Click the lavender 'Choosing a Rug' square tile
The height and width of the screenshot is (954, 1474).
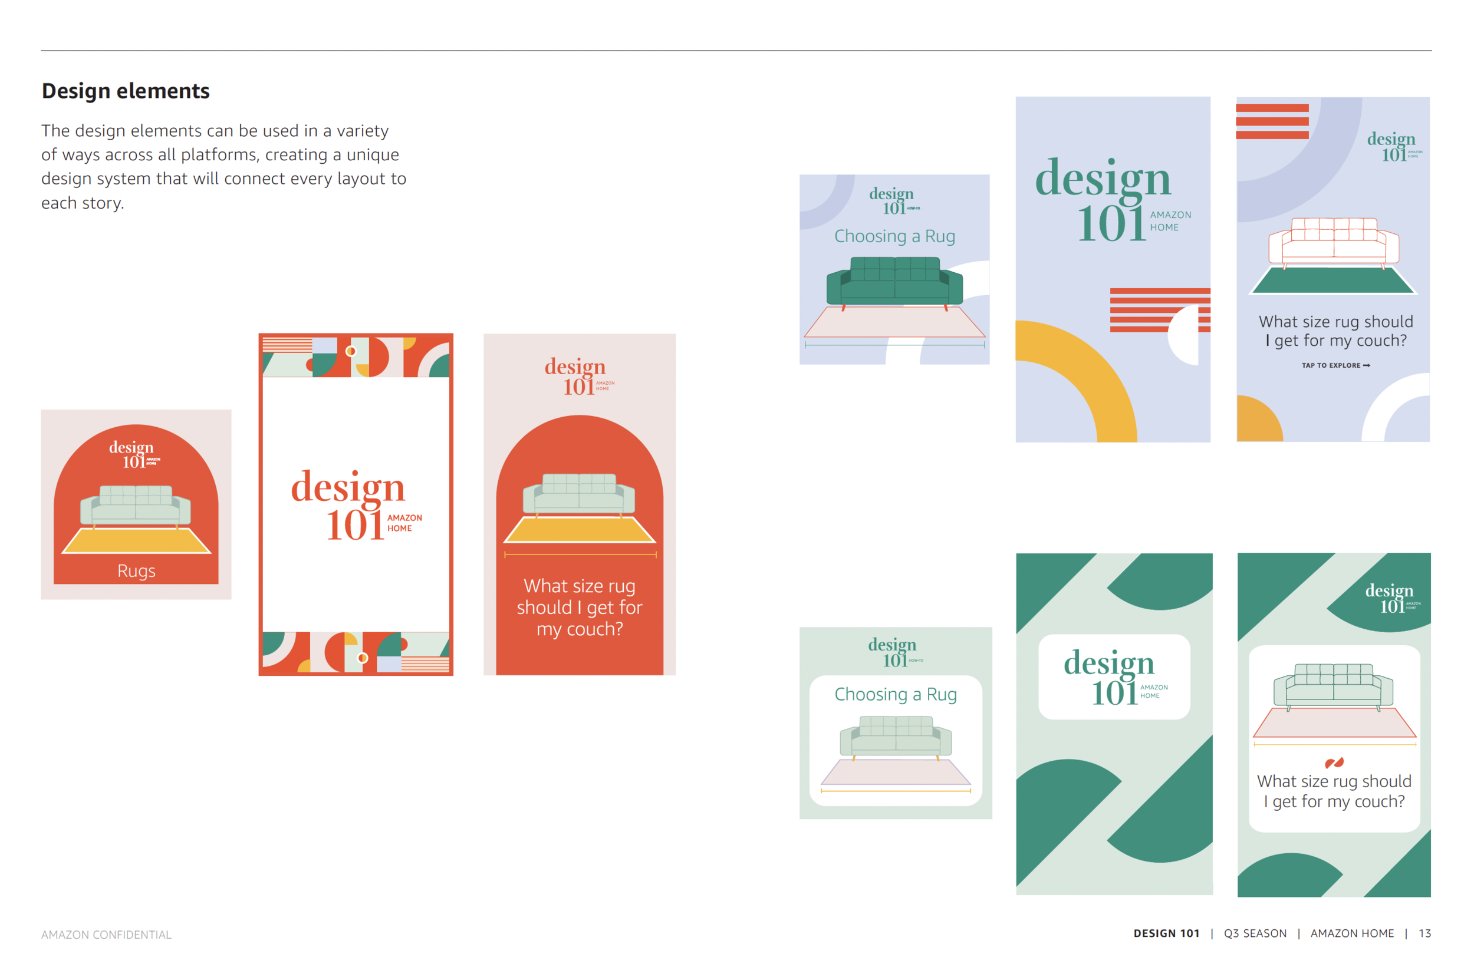(894, 269)
